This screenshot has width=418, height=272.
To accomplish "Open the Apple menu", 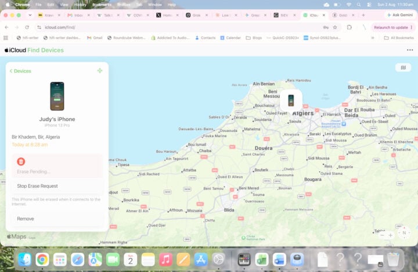I will pos(8,5).
